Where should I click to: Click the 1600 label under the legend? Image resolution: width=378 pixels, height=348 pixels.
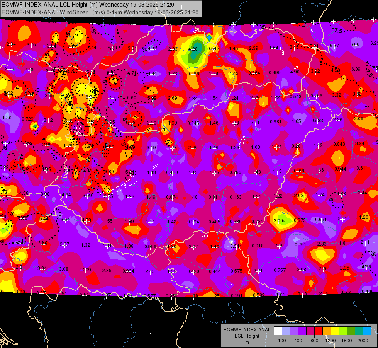pos(347,341)
